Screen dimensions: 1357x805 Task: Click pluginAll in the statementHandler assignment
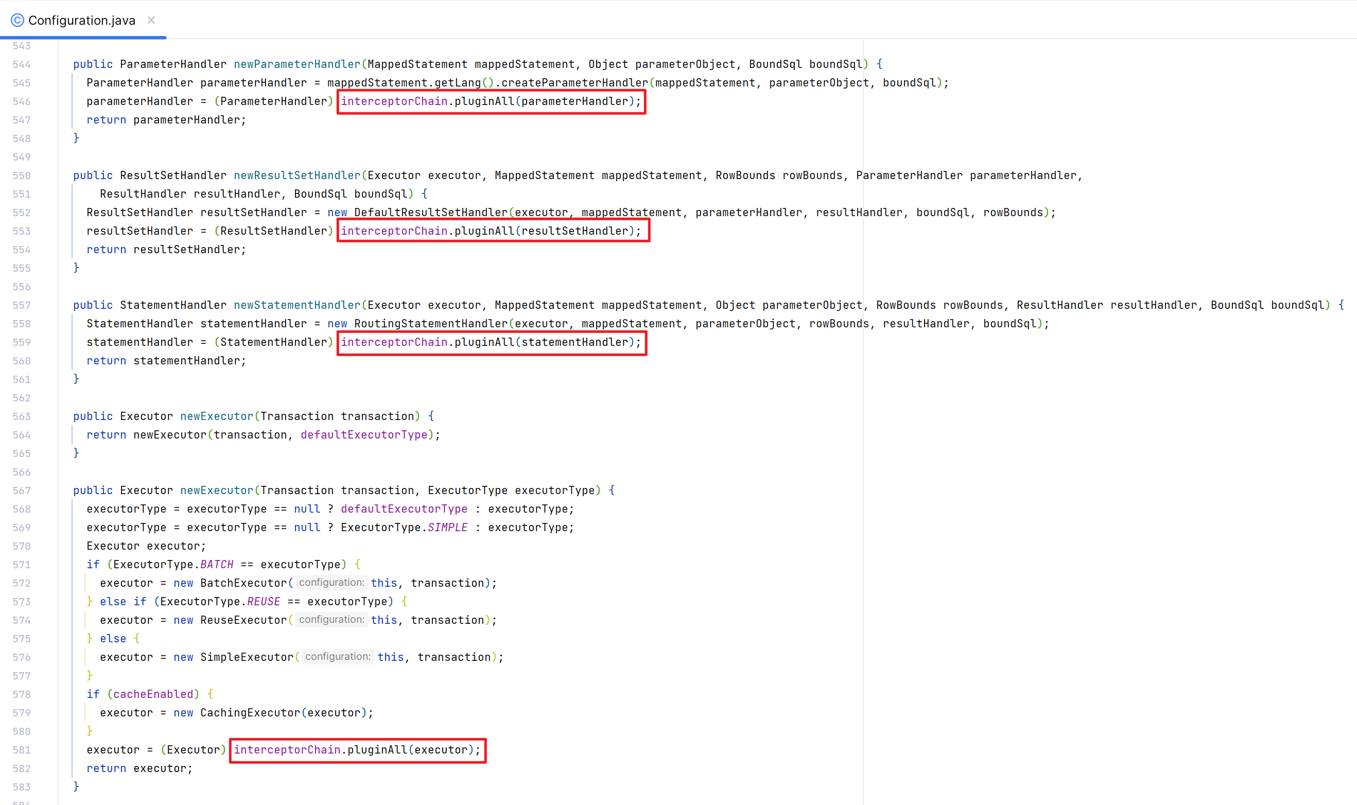(484, 342)
